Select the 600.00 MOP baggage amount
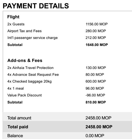 click(96, 81)
